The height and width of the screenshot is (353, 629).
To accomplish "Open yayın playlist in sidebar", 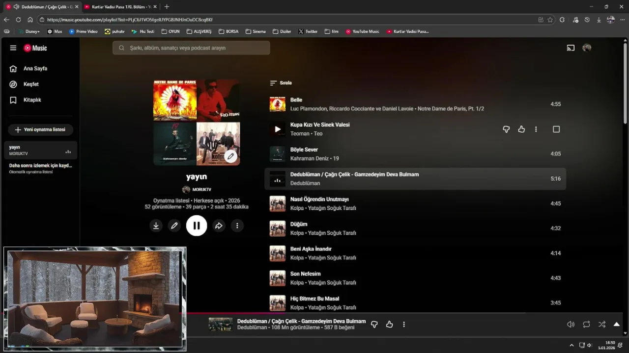I will pos(40,150).
